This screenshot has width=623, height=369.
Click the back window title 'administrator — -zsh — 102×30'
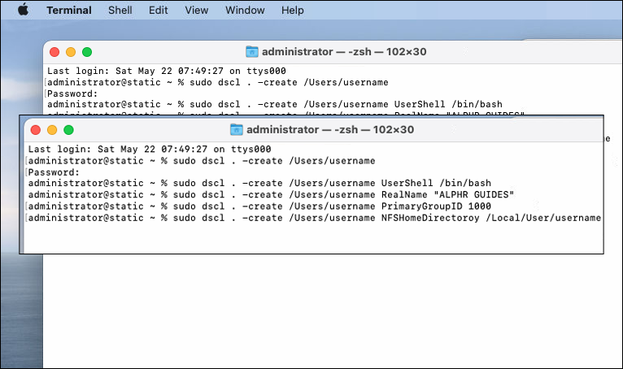point(344,52)
